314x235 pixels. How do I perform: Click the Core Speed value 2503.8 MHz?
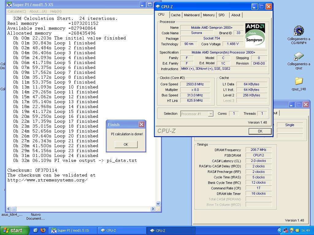click(195, 84)
